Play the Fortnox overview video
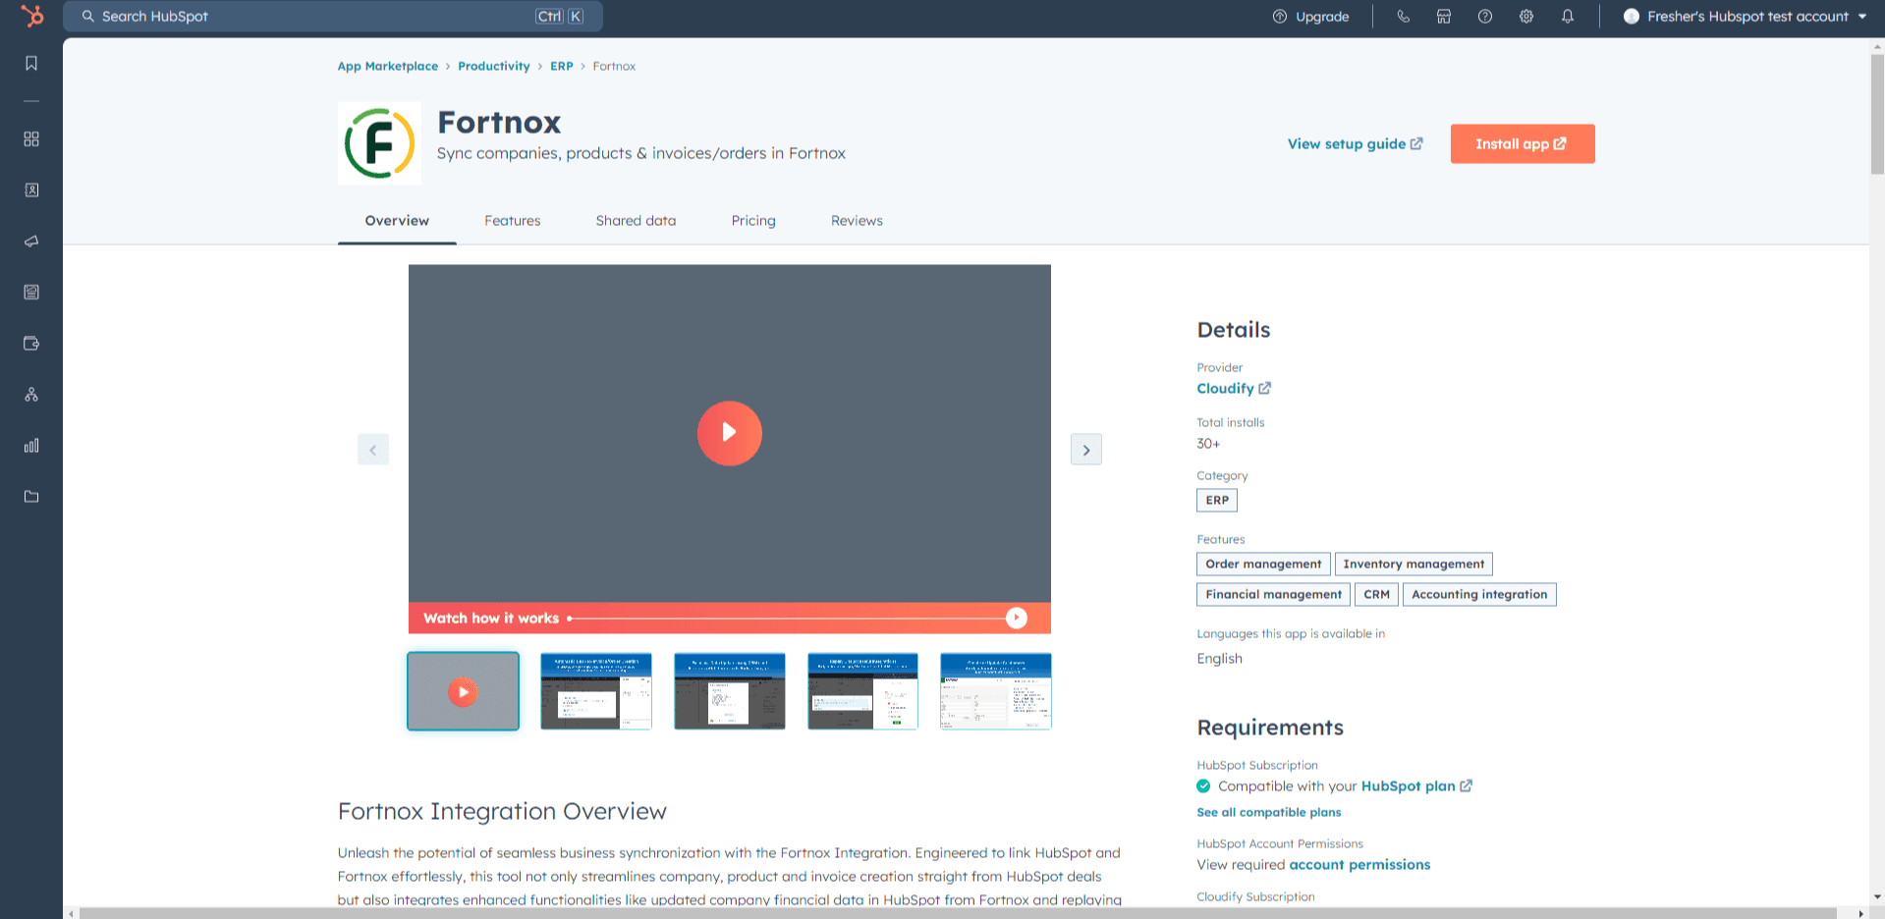The width and height of the screenshot is (1885, 919). click(x=730, y=433)
